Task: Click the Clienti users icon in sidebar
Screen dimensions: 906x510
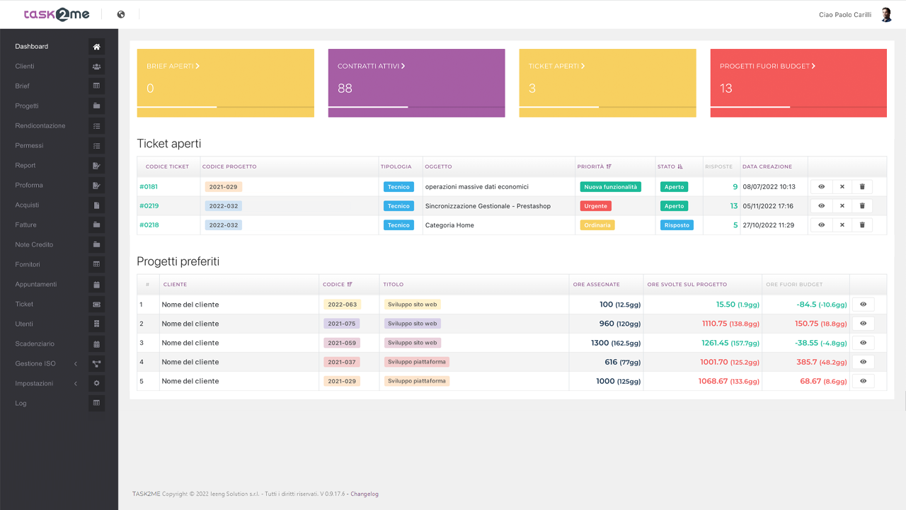Action: point(97,67)
